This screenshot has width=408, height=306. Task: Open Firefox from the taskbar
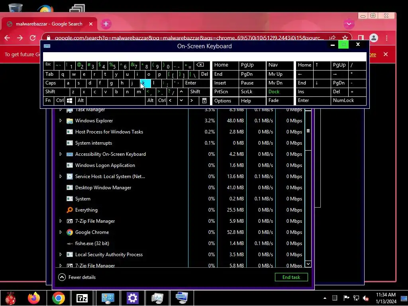[34, 298]
